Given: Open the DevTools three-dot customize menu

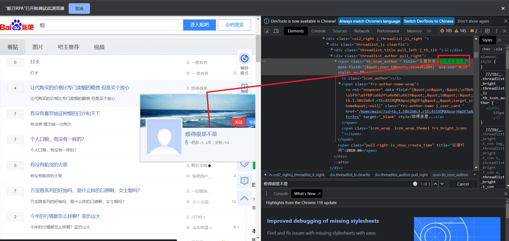Looking at the screenshot, I should [496, 31].
